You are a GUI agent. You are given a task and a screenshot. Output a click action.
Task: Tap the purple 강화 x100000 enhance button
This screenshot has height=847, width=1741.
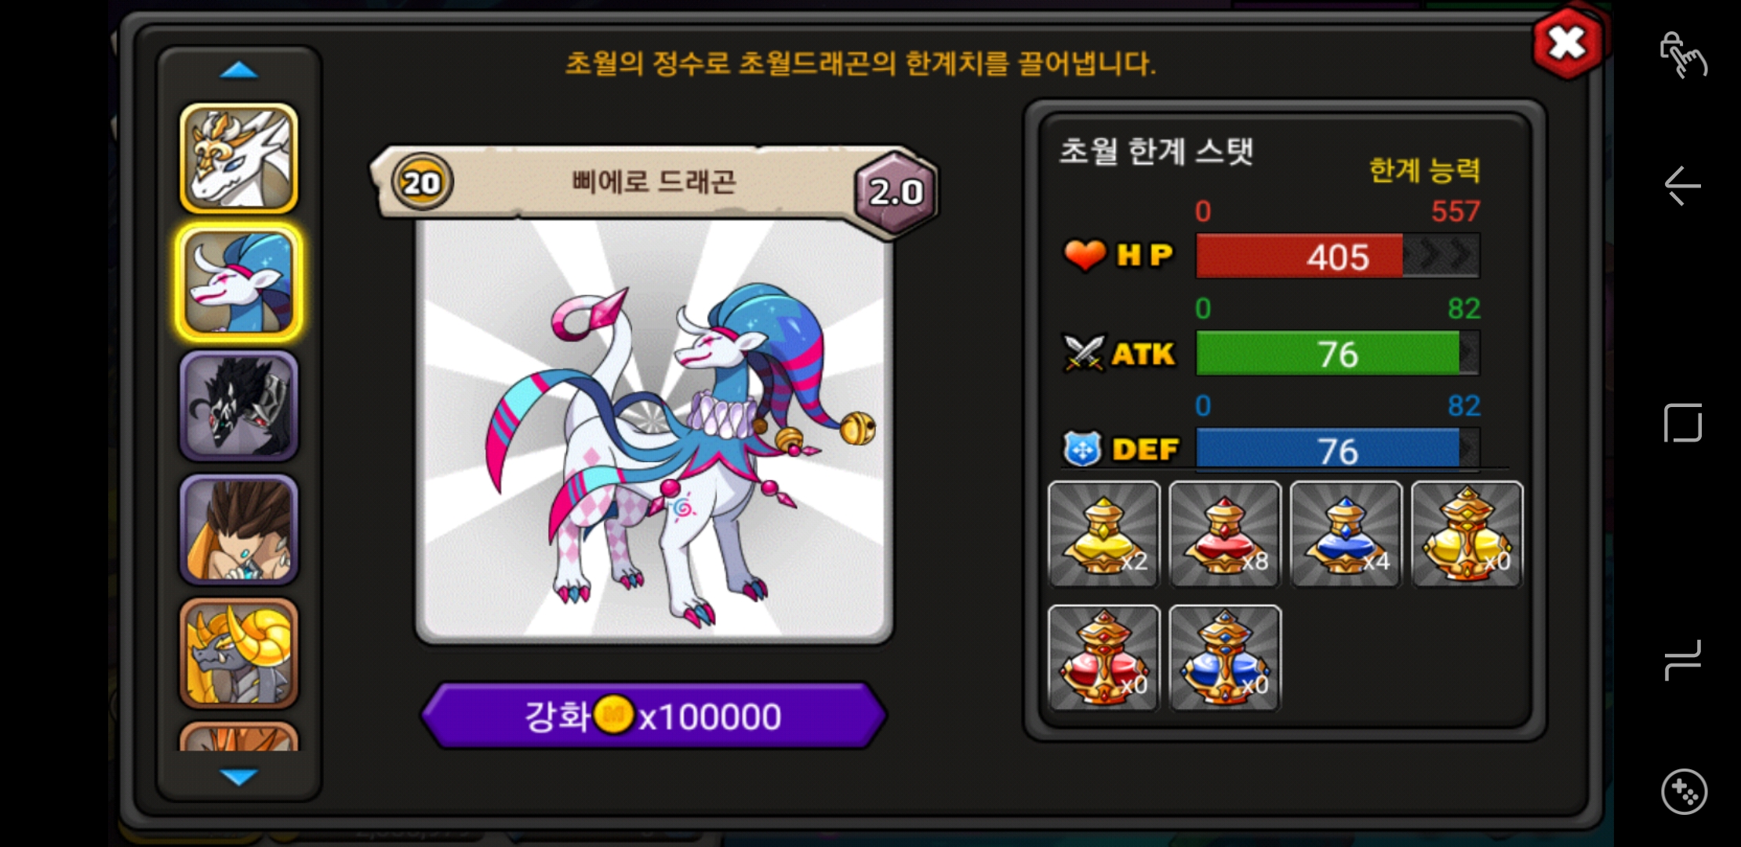[x=654, y=716]
